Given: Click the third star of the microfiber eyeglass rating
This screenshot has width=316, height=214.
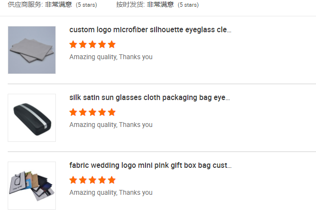Looking at the screenshot, I should [x=92, y=44].
